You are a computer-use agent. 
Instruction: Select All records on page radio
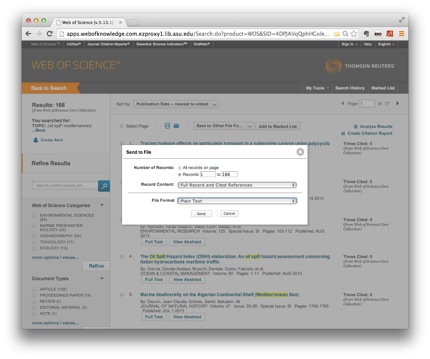[x=179, y=168]
